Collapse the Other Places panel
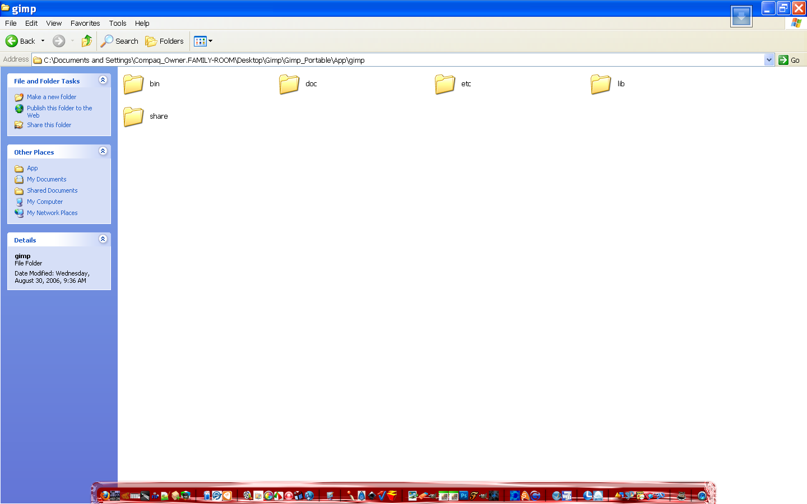The height and width of the screenshot is (504, 807). pyautogui.click(x=103, y=151)
